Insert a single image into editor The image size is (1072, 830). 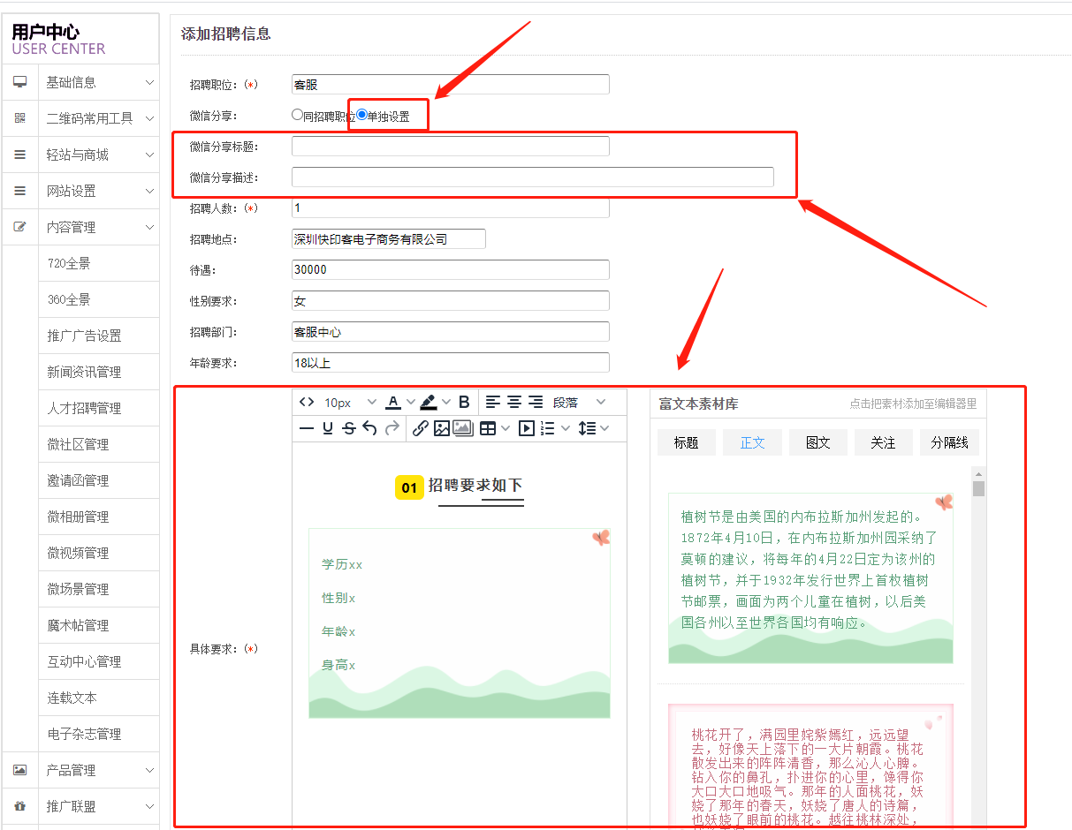[x=441, y=428]
